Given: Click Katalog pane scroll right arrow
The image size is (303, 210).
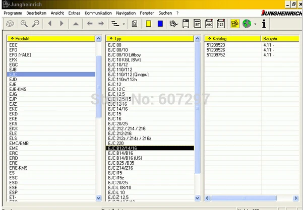Looking at the screenshot, I should pyautogui.click(x=295, y=198).
